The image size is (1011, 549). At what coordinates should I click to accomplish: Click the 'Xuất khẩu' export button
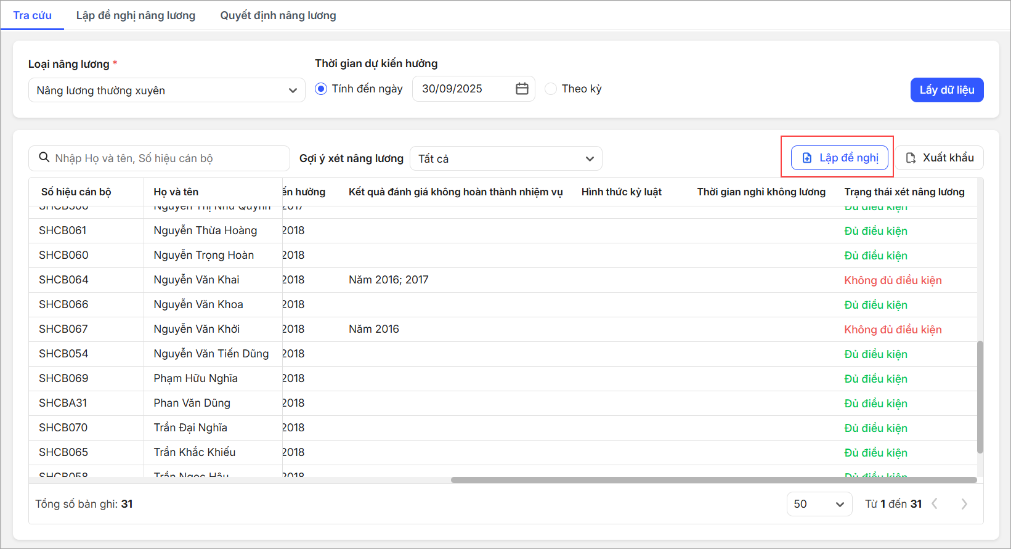(940, 158)
